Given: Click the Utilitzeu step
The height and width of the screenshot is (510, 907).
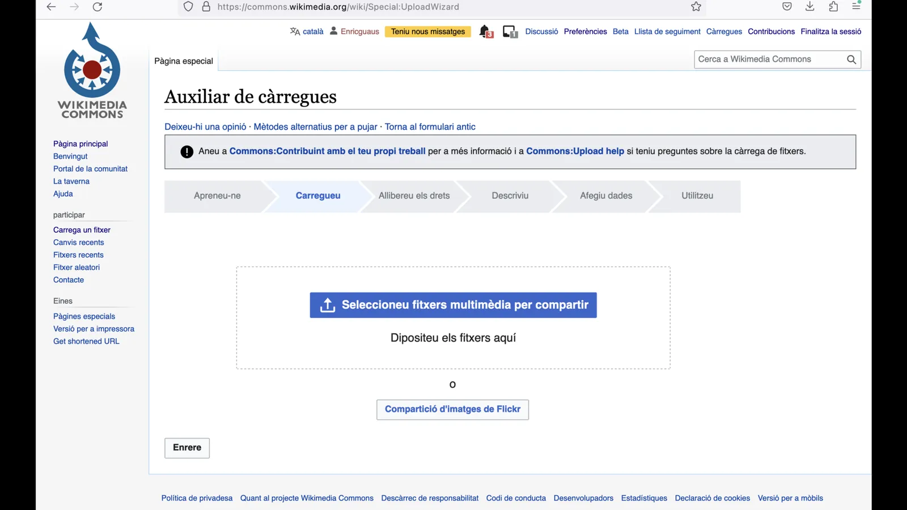Looking at the screenshot, I should pos(697,196).
